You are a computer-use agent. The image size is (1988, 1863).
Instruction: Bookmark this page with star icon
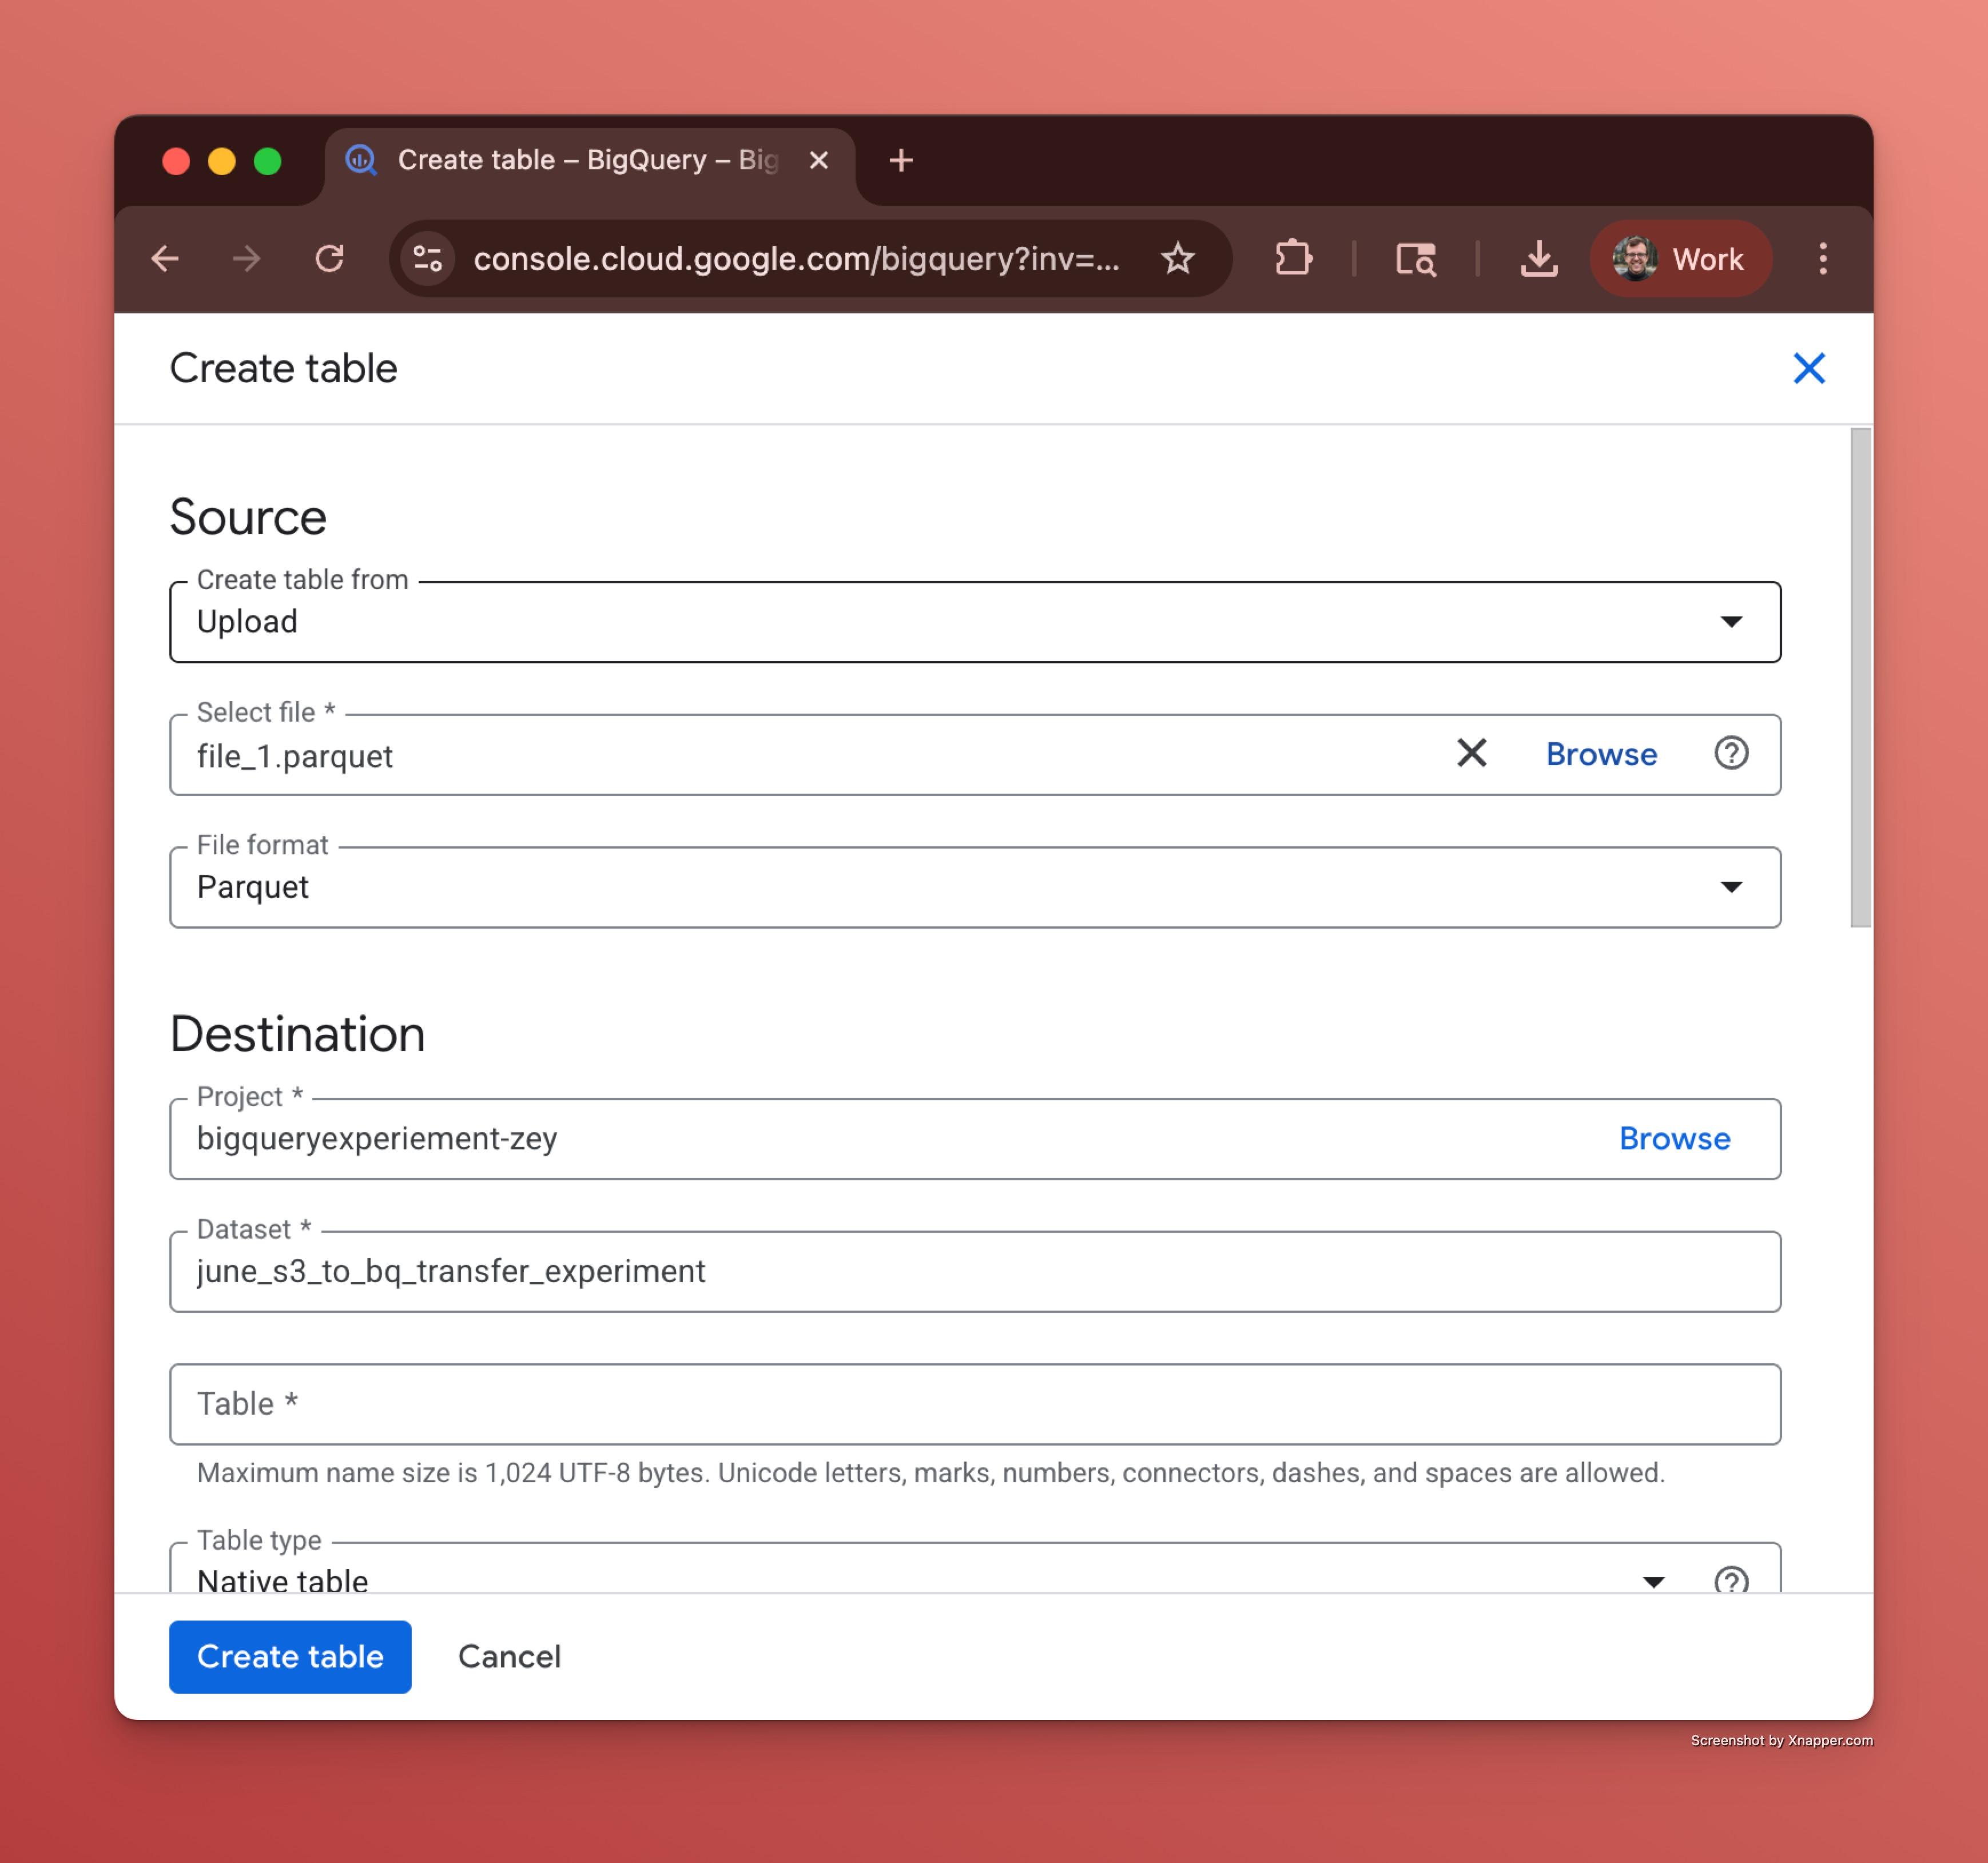[1178, 258]
